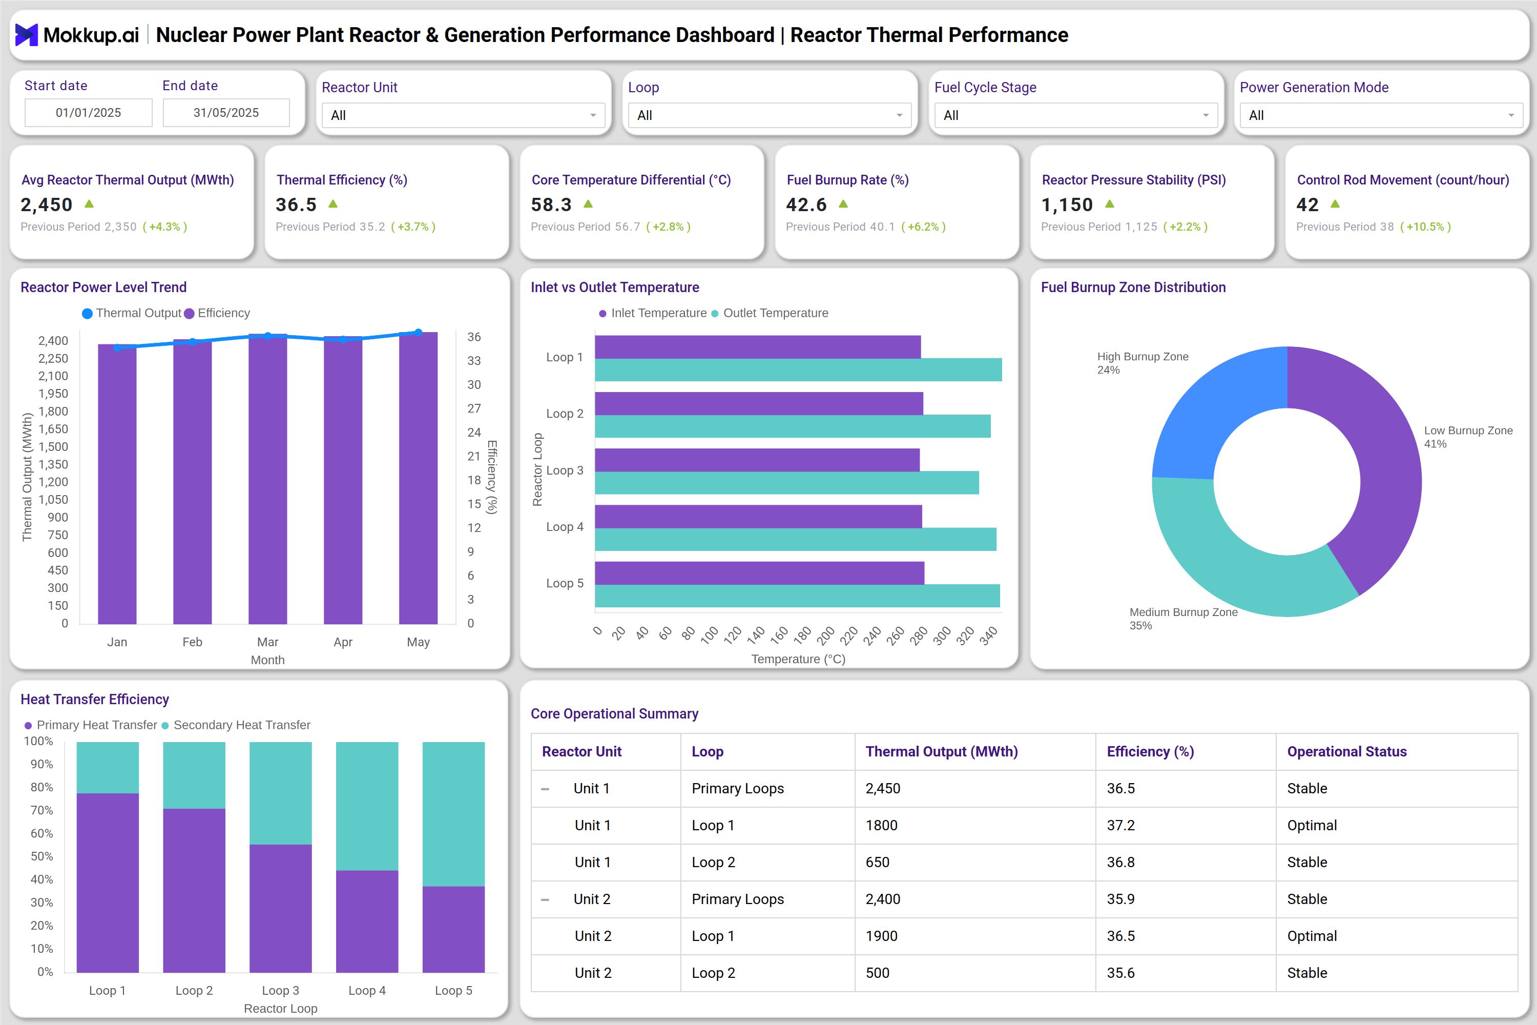The height and width of the screenshot is (1025, 1537).
Task: Toggle the Thermal Output legend marker
Action: pyautogui.click(x=88, y=314)
